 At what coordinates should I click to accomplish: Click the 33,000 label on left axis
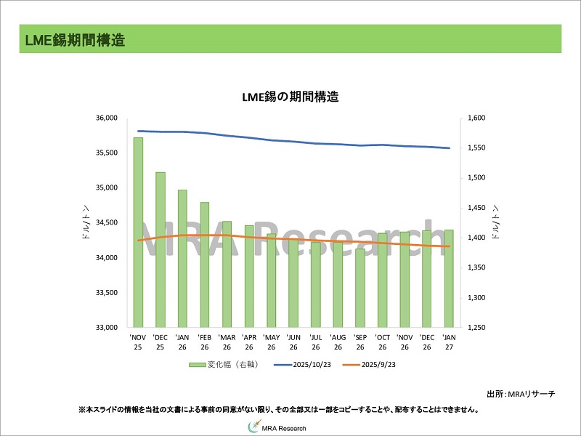point(107,328)
